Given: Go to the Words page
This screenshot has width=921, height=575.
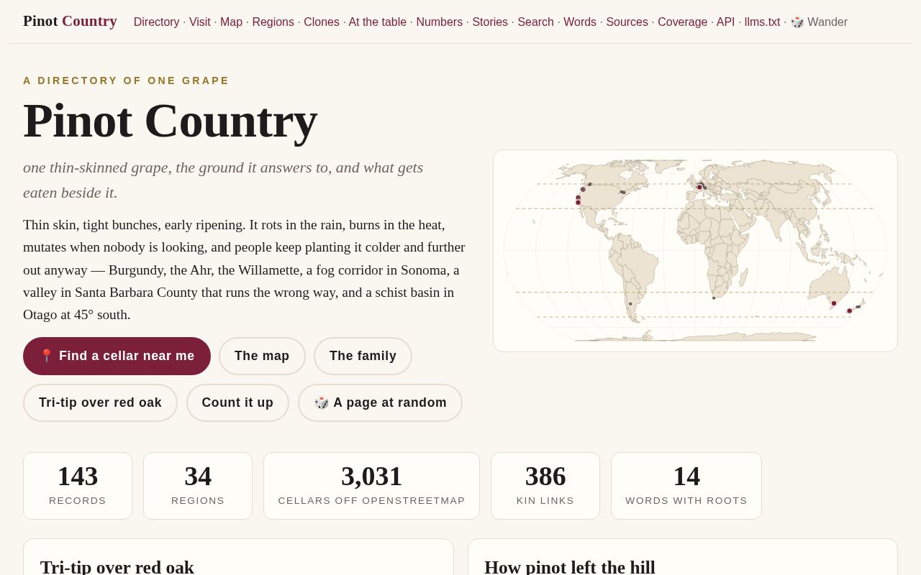Looking at the screenshot, I should tap(580, 22).
